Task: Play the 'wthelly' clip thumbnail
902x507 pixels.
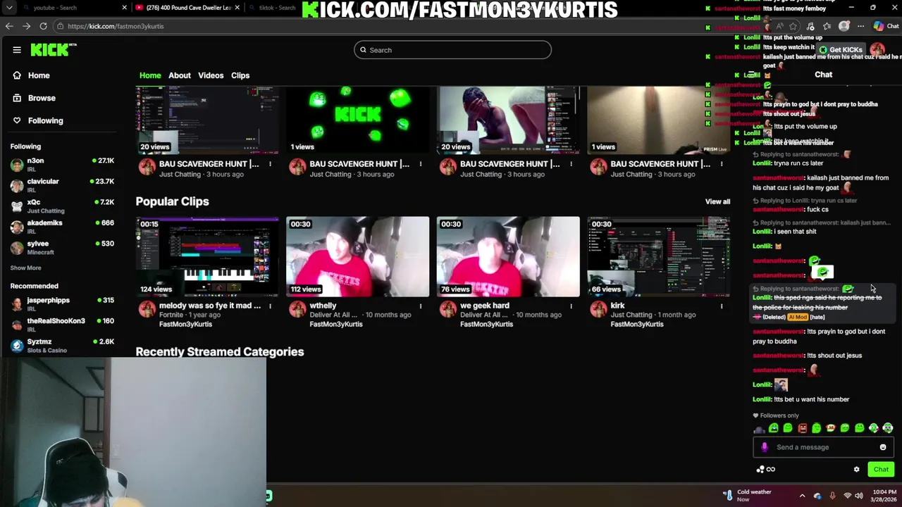Action: point(357,257)
